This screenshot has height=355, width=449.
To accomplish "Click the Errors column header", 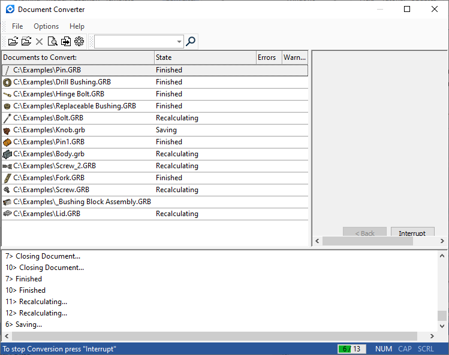I will pyautogui.click(x=269, y=57).
